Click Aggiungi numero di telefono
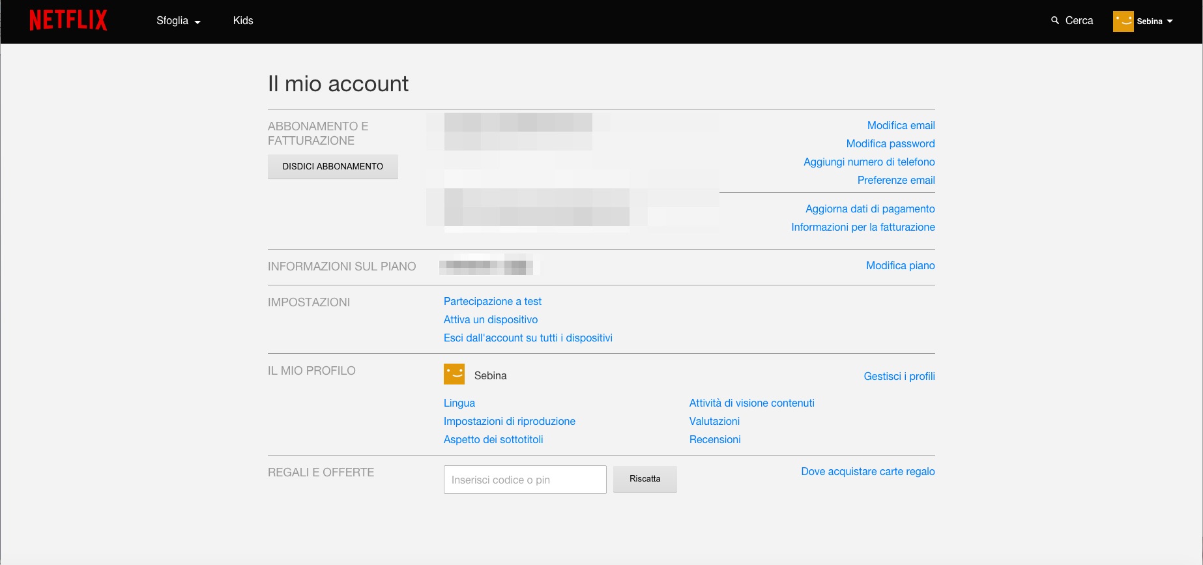1203x565 pixels. click(869, 162)
